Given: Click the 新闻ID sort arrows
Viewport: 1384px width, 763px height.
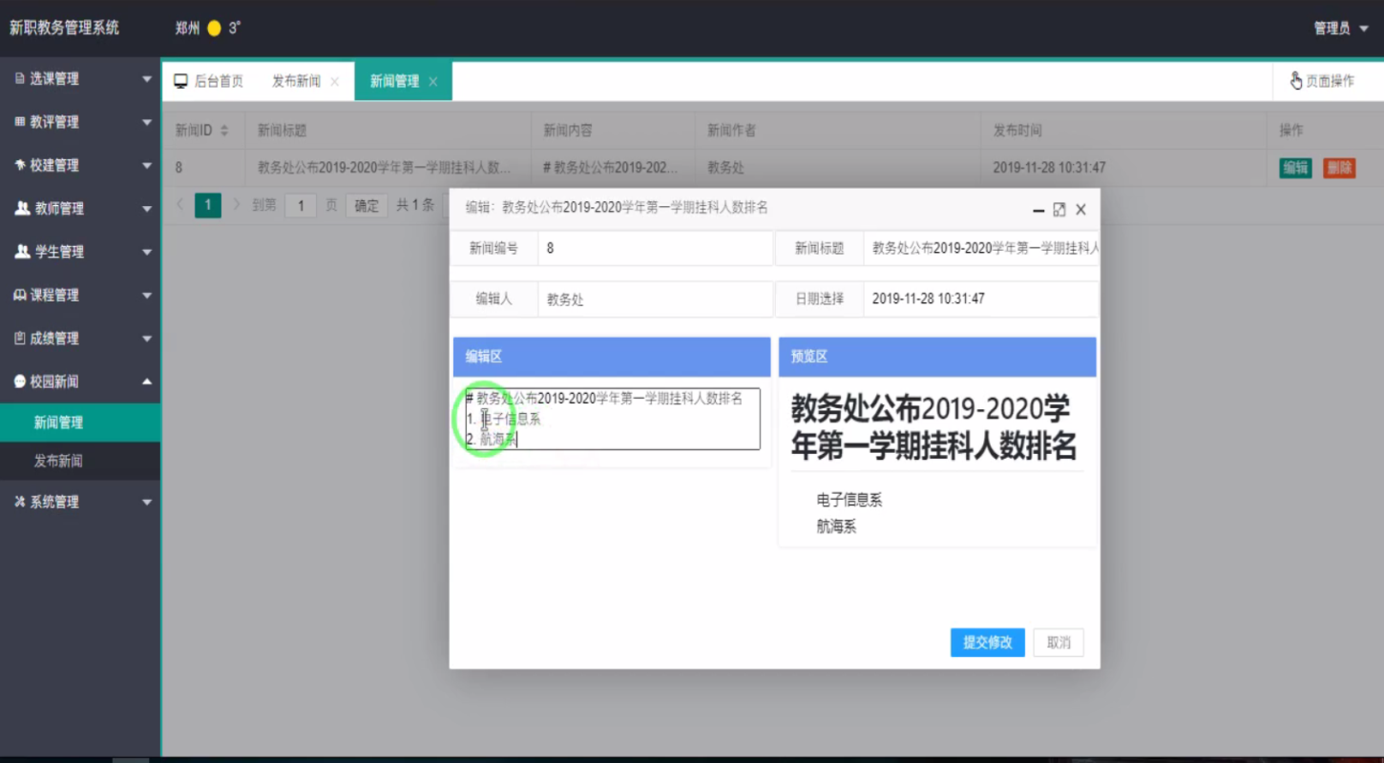Looking at the screenshot, I should 224,131.
